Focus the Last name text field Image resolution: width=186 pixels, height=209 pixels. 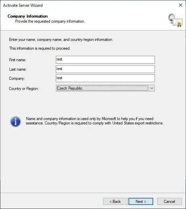[105, 69]
